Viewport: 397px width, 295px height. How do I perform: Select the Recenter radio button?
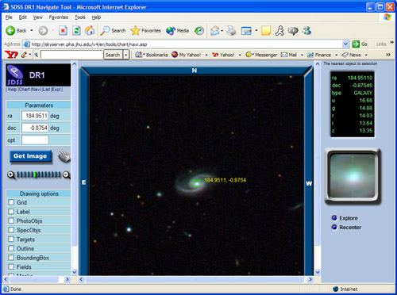[x=334, y=227]
